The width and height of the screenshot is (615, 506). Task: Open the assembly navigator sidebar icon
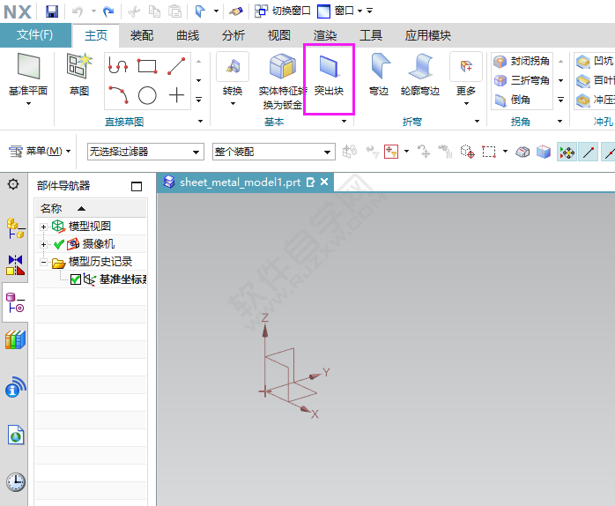pyautogui.click(x=15, y=229)
